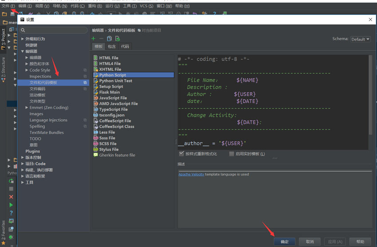The image size is (377, 247).
Task: Expand the Code Style node
Action: (27, 70)
